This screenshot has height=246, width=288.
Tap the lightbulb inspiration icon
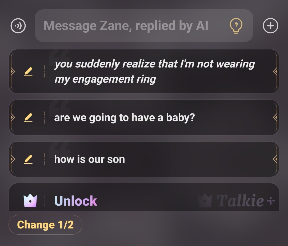tap(236, 26)
